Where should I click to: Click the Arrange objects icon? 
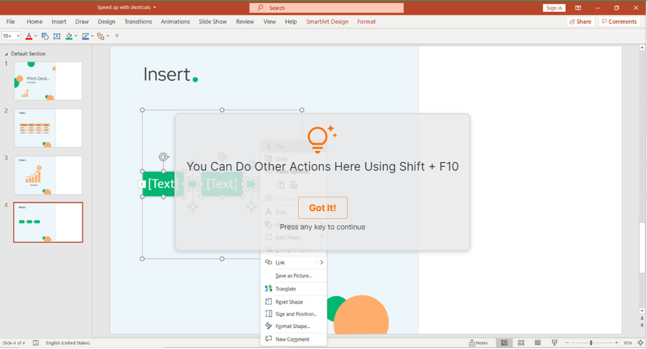(101, 37)
